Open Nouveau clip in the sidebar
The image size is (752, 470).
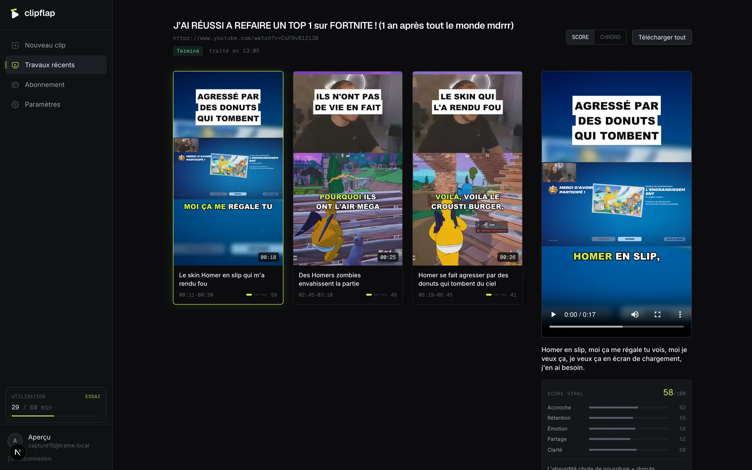56,45
